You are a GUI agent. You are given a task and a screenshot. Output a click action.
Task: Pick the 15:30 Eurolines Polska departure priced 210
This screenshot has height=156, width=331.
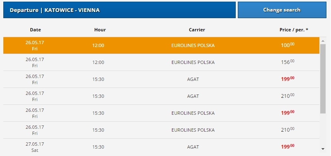tap(161, 130)
